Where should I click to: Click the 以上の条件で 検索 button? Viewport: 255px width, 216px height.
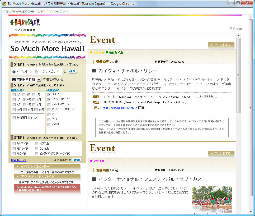(x=77, y=160)
